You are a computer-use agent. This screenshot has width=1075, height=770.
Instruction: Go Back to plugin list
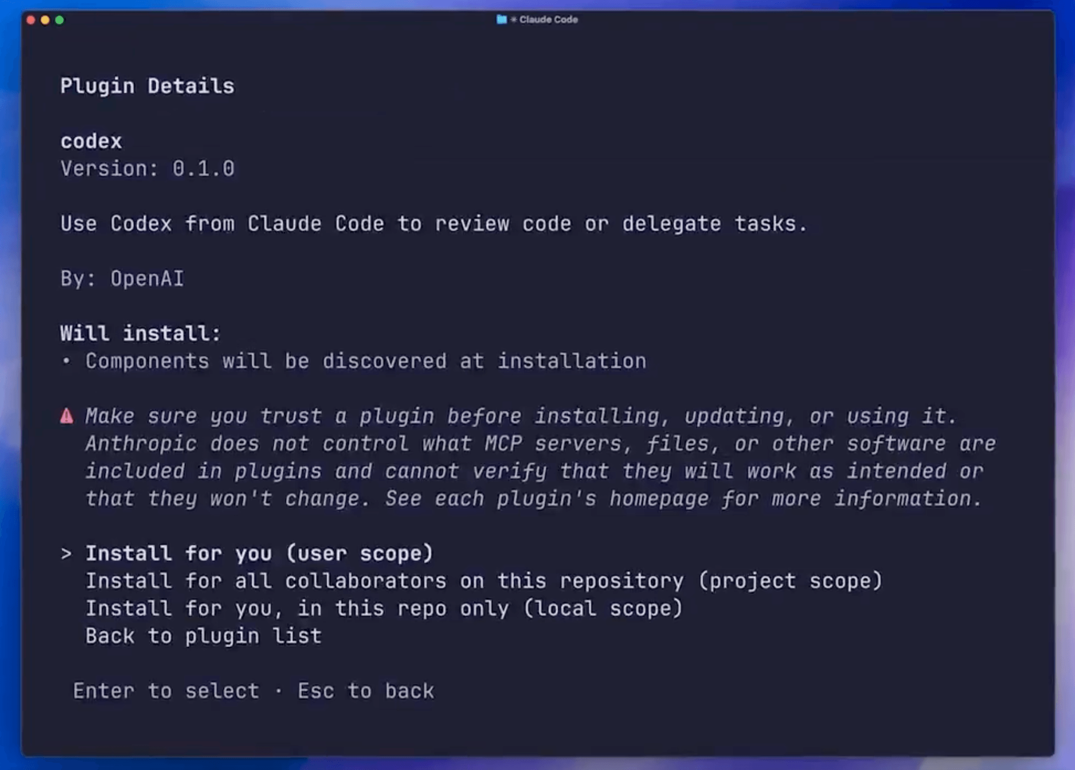point(203,636)
